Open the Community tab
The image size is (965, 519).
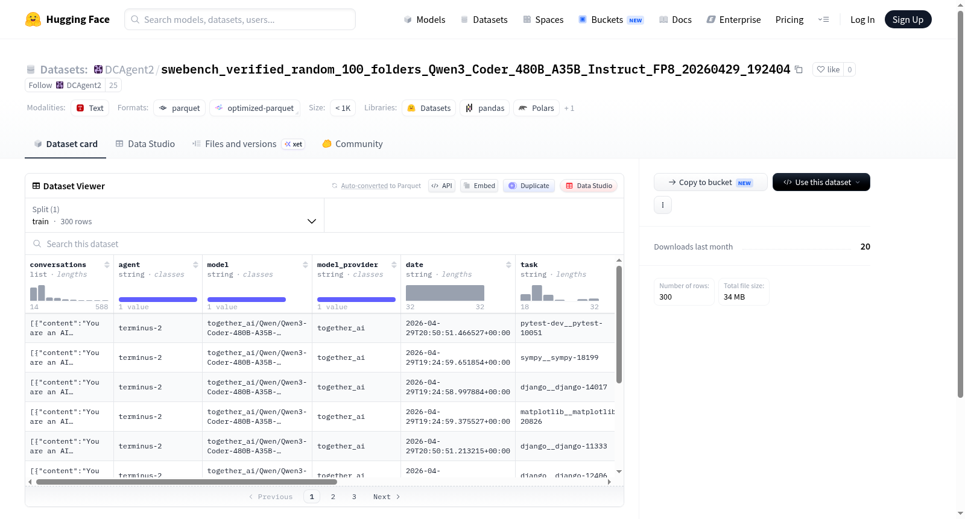pyautogui.click(x=352, y=143)
